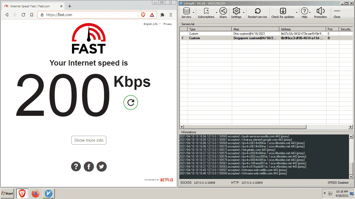Open the Help icon in v2rayN

point(304,13)
